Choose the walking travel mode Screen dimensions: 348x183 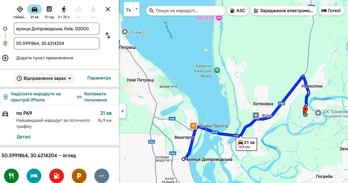[x=64, y=9]
